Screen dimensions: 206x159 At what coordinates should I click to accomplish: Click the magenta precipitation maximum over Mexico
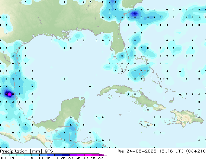tap(9, 94)
